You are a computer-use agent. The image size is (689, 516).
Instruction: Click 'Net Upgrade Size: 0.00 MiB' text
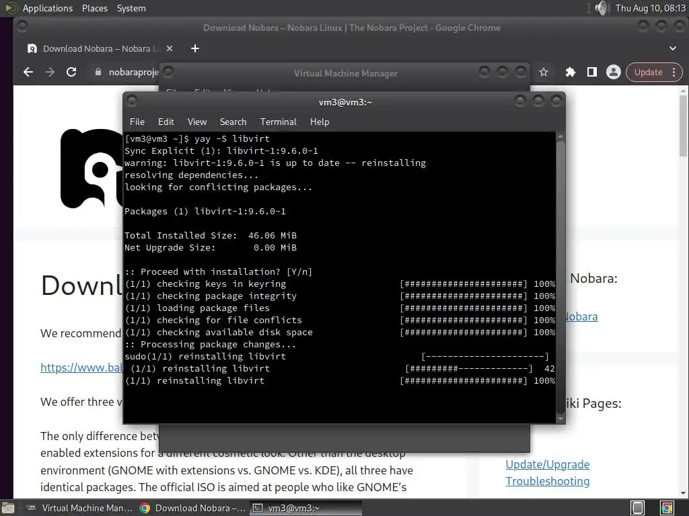tap(211, 247)
